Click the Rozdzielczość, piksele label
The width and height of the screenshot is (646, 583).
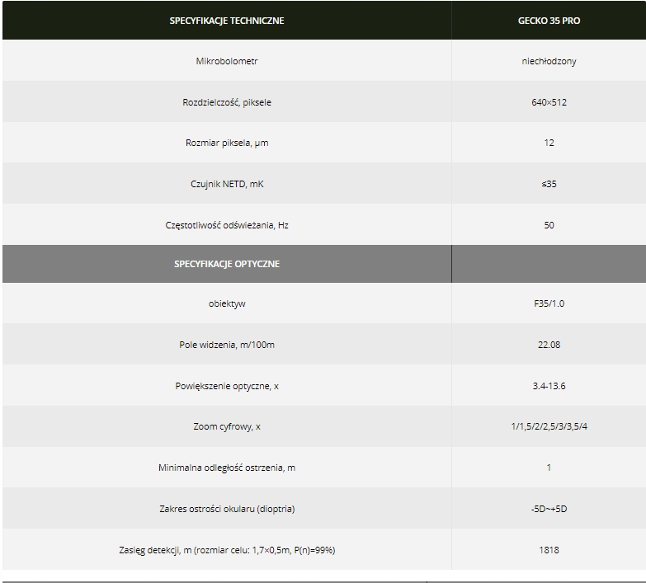(227, 102)
